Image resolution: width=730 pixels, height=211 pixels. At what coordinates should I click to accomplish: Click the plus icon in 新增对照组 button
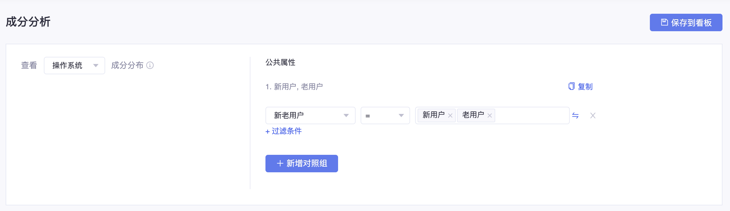280,163
